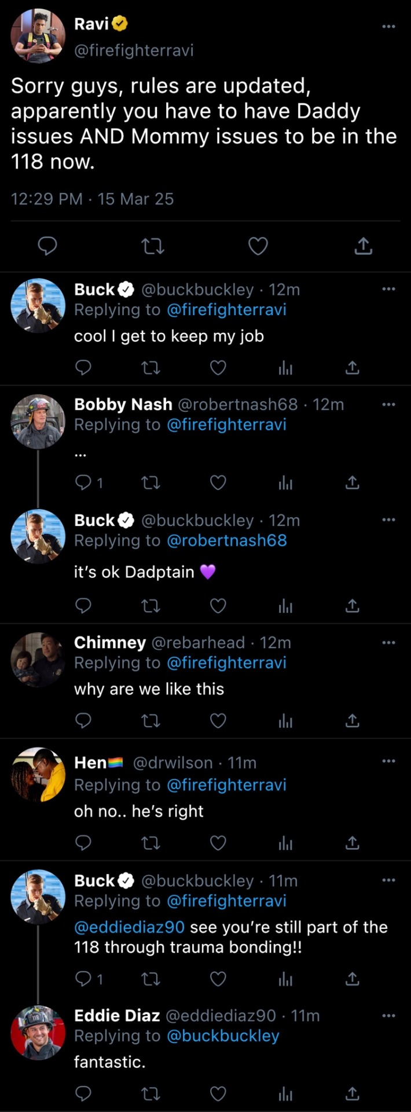
Task: Like Ravi's main tweet
Action: 258,246
